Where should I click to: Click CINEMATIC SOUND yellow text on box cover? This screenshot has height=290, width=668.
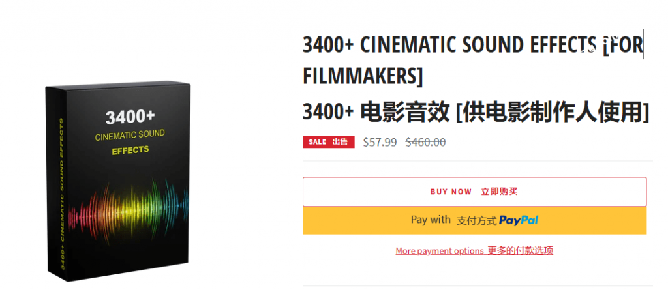pos(130,135)
